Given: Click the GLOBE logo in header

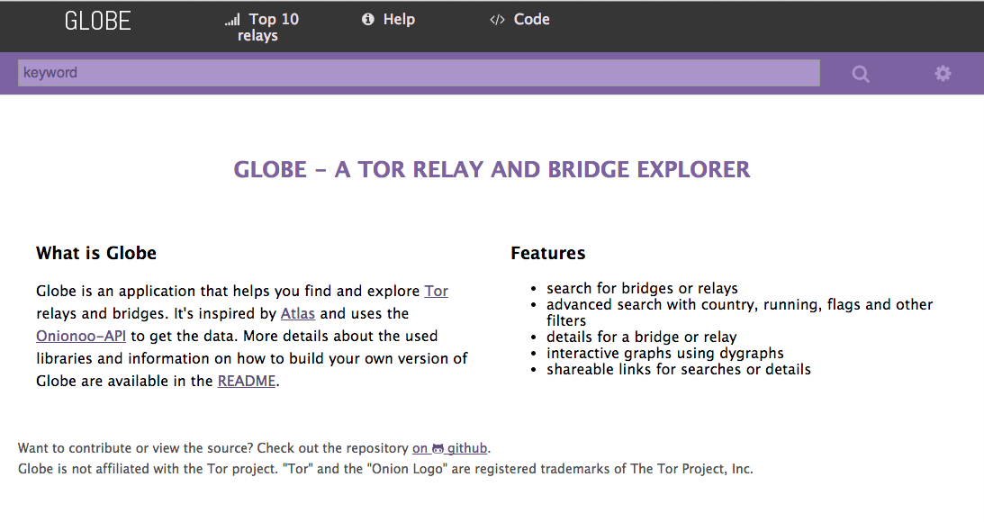Looking at the screenshot, I should pyautogui.click(x=98, y=21).
